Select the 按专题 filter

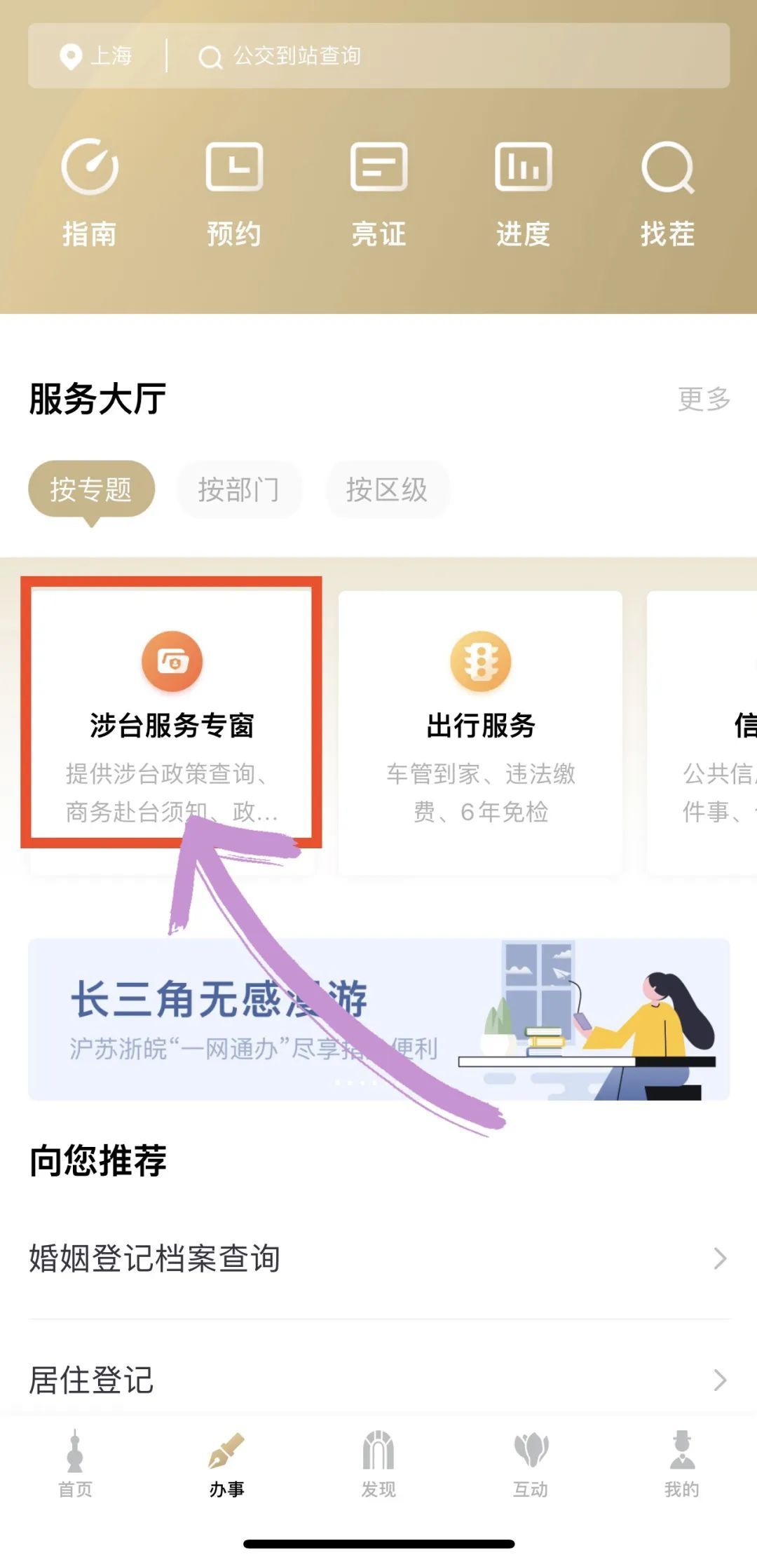tap(91, 489)
